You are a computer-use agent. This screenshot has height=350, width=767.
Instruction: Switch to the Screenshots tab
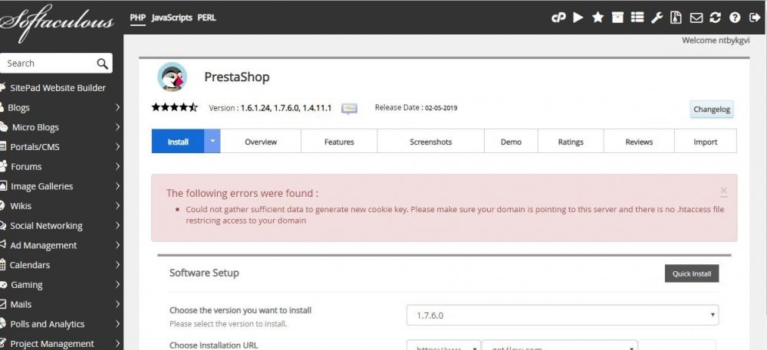coord(430,142)
